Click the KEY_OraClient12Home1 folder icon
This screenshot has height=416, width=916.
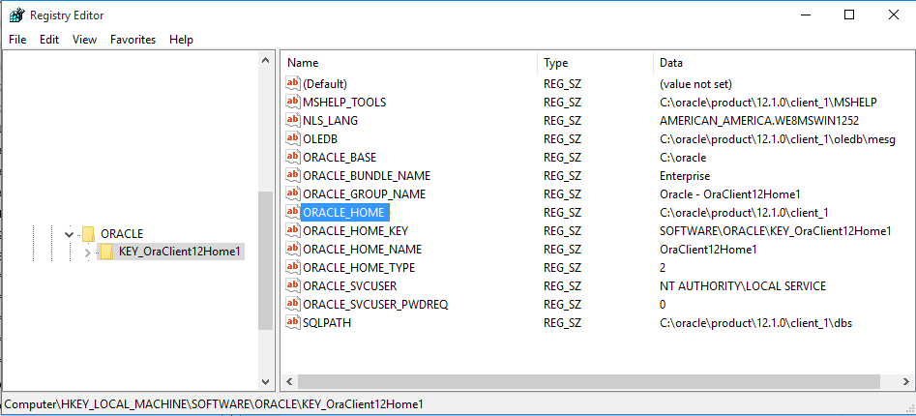click(106, 252)
